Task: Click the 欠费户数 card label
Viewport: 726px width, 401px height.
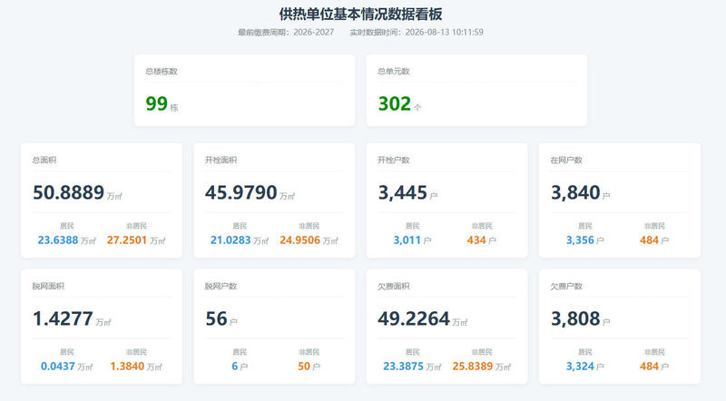Action: [566, 287]
